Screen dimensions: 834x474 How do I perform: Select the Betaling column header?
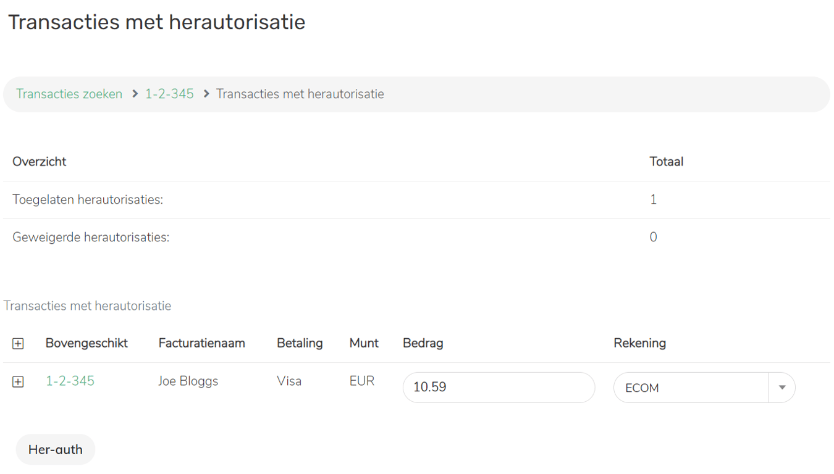[300, 343]
